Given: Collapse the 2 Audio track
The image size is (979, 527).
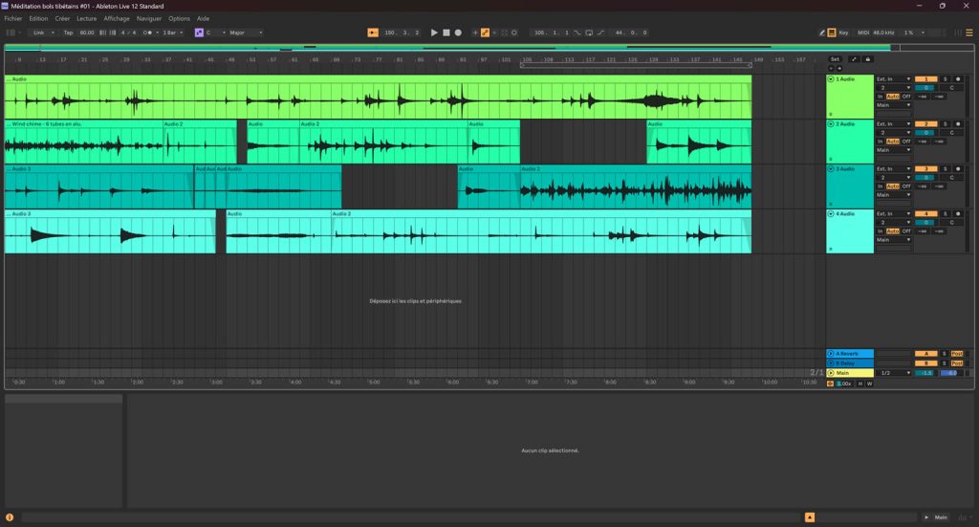Looking at the screenshot, I should 831,124.
